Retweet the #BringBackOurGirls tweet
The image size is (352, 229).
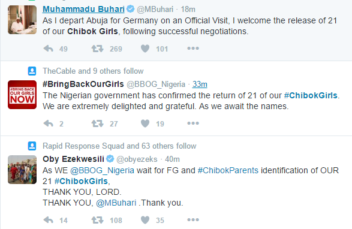(97, 123)
